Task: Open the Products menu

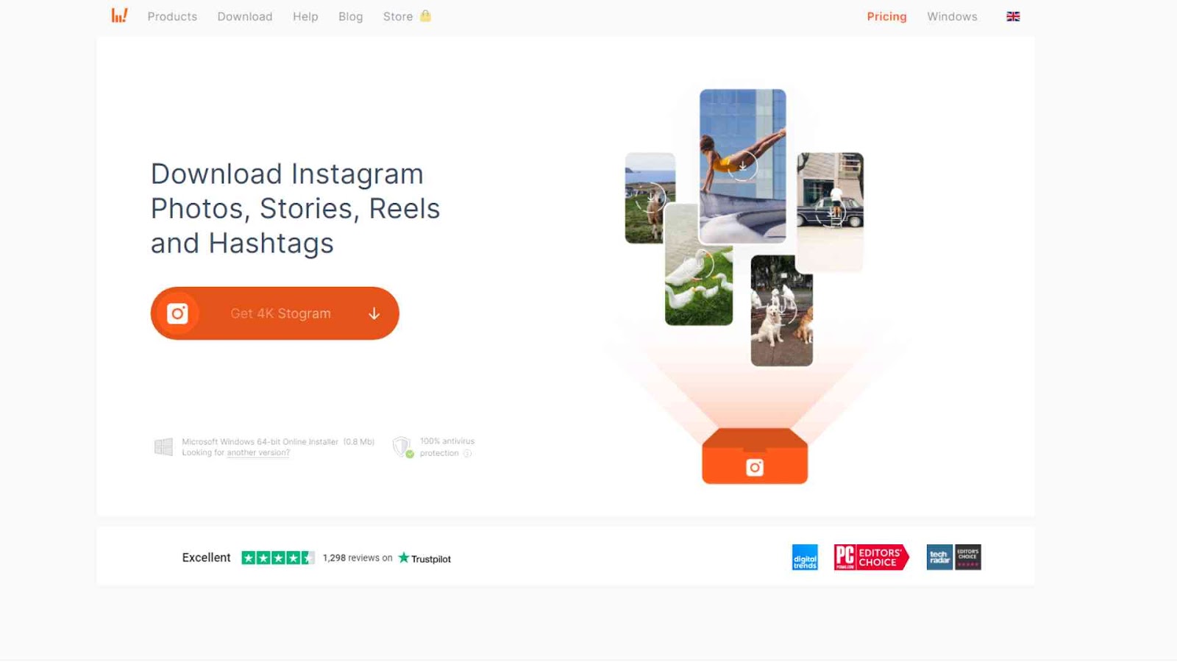Action: point(172,16)
